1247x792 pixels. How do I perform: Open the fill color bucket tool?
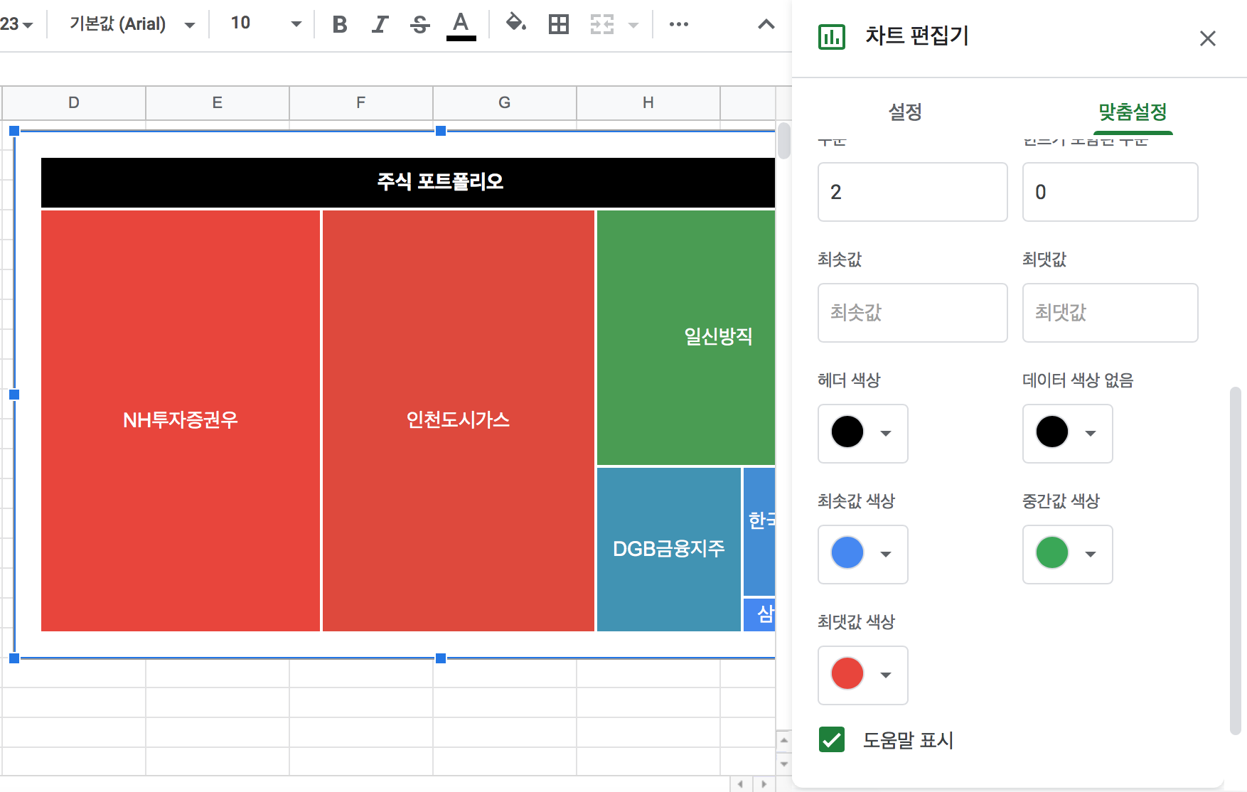(x=515, y=23)
